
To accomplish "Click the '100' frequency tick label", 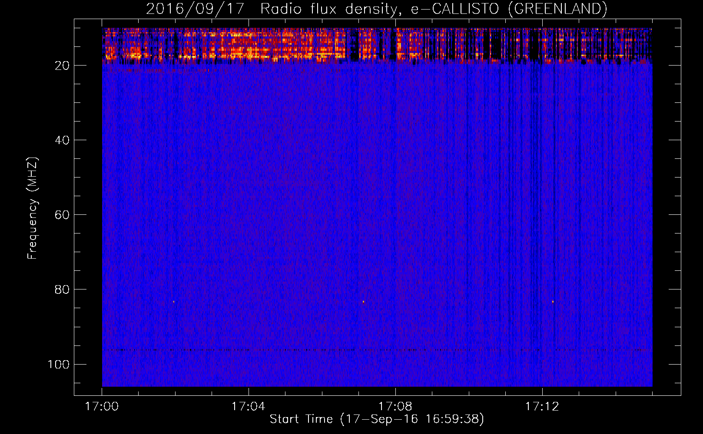I will point(59,364).
